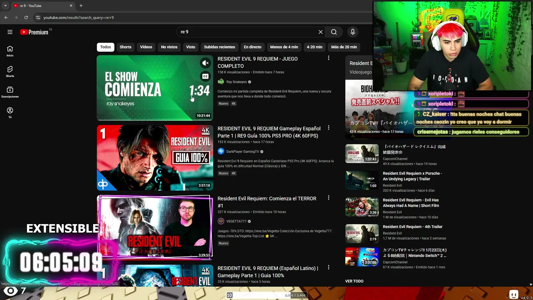Select the En directo filter chip
Viewport: 533px width, 300px height.
click(x=253, y=47)
